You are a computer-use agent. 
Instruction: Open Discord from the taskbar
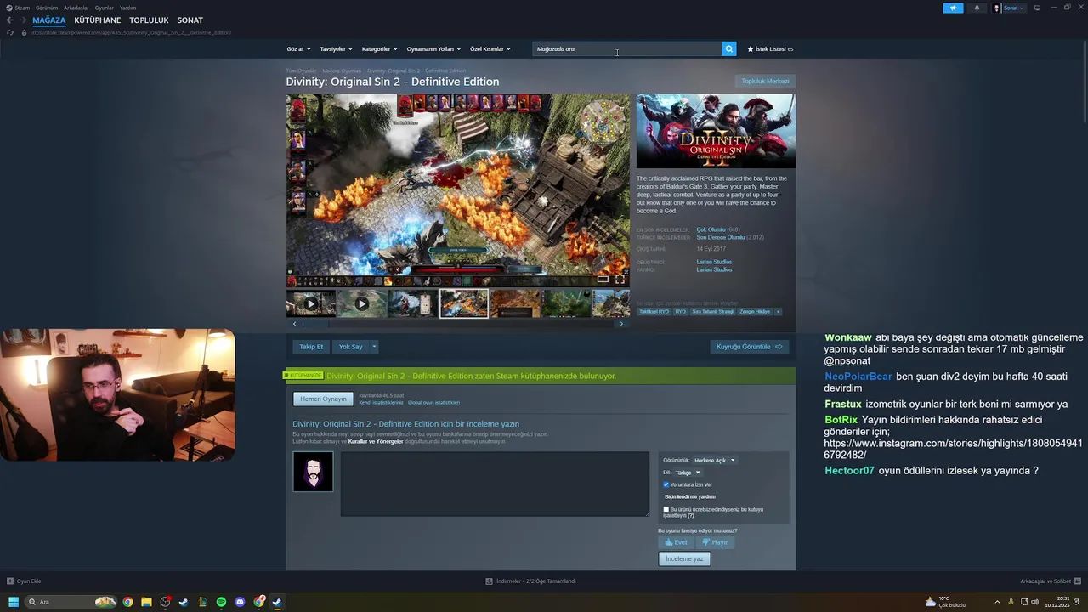click(x=240, y=602)
